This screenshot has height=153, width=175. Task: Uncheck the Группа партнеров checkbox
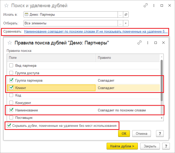click(11, 80)
